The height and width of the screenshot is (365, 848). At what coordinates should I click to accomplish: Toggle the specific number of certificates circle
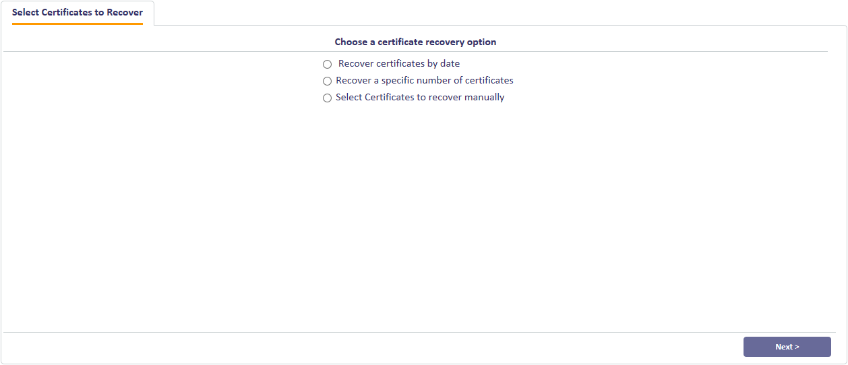click(x=327, y=81)
